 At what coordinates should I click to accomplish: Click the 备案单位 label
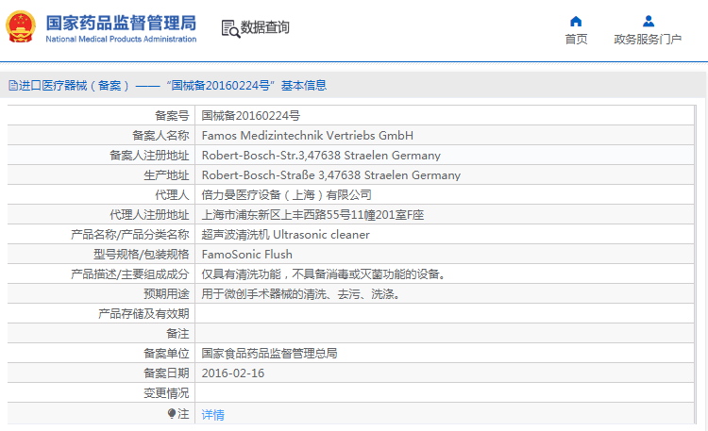tap(166, 354)
